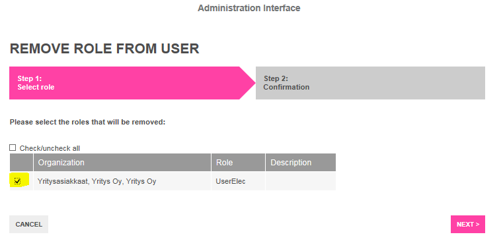Click the REMOVE ROLE FROM USER heading
503x247 pixels.
coord(104,49)
